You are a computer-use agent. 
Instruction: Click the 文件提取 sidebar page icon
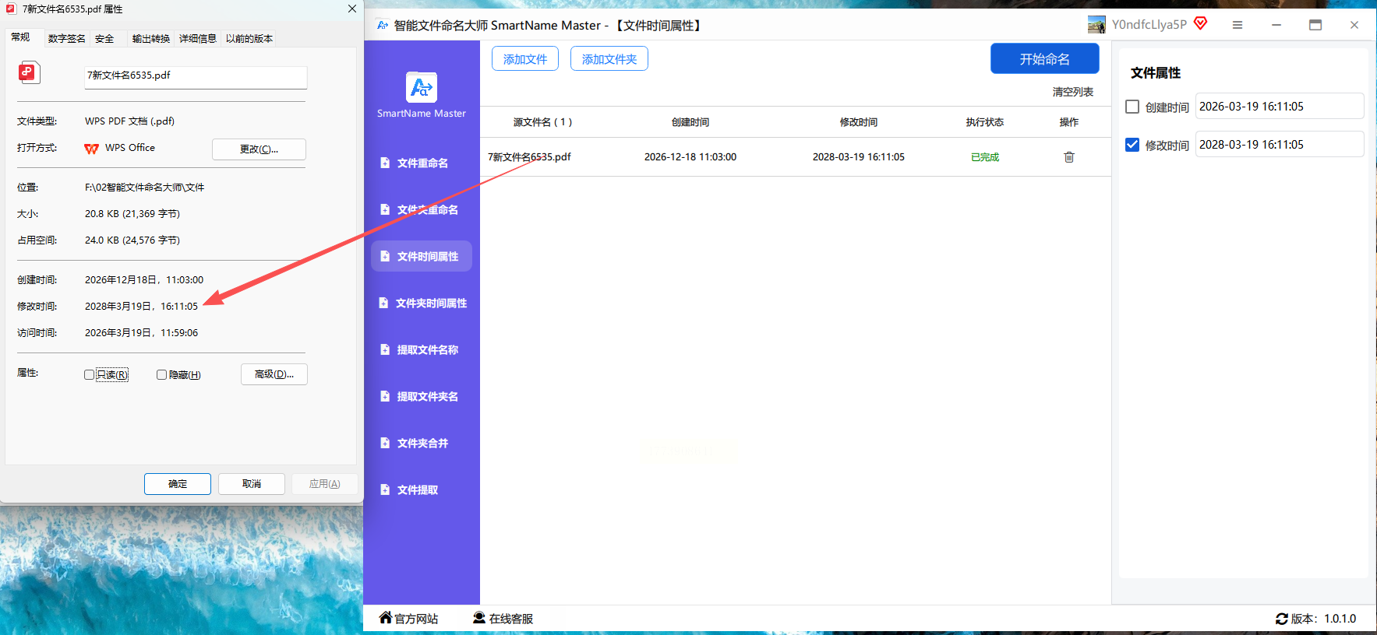click(385, 489)
